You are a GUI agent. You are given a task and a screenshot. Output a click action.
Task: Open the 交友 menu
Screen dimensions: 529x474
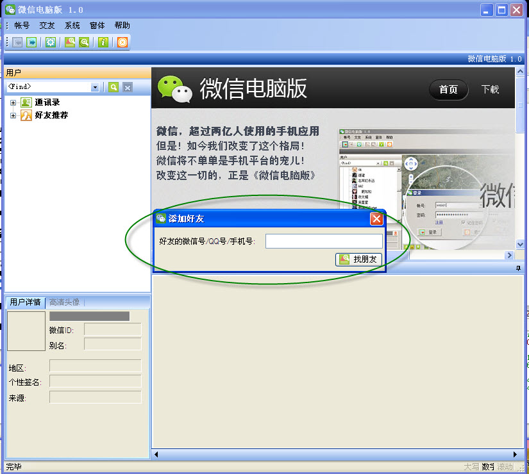(x=47, y=26)
